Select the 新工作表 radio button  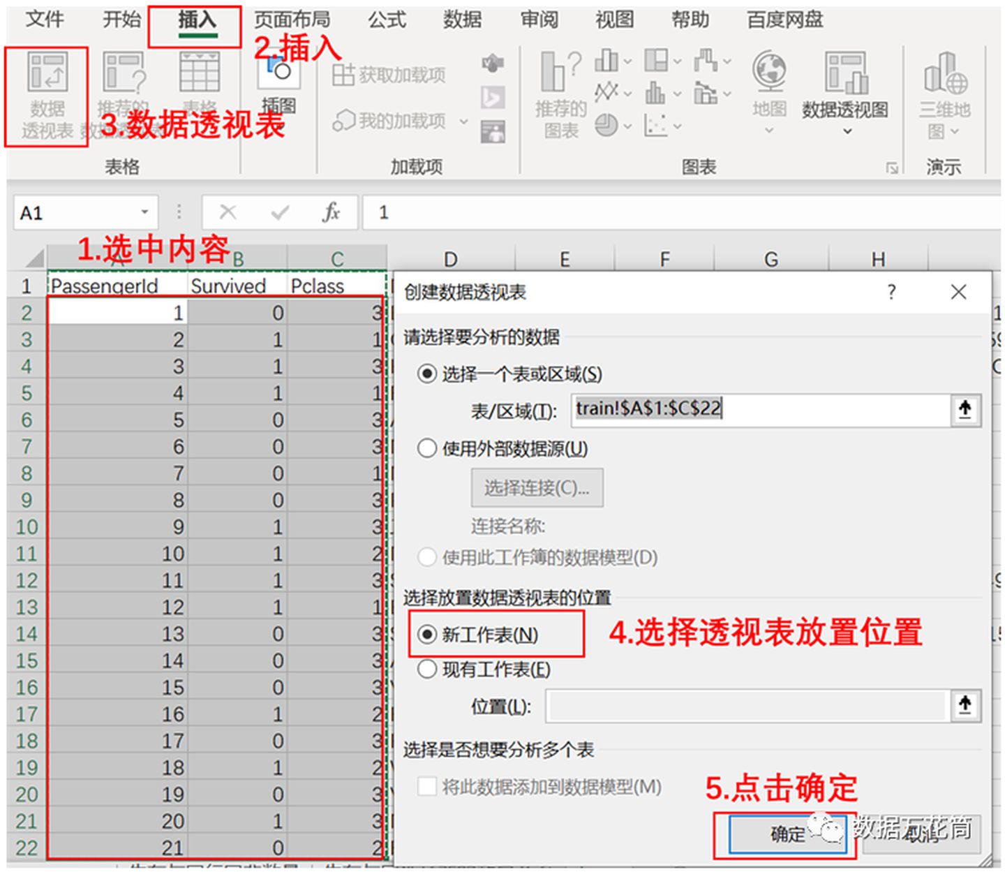pyautogui.click(x=427, y=635)
